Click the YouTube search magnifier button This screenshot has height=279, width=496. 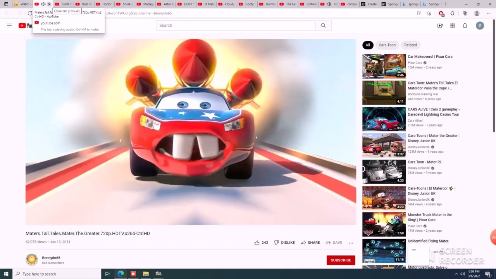pyautogui.click(x=323, y=26)
